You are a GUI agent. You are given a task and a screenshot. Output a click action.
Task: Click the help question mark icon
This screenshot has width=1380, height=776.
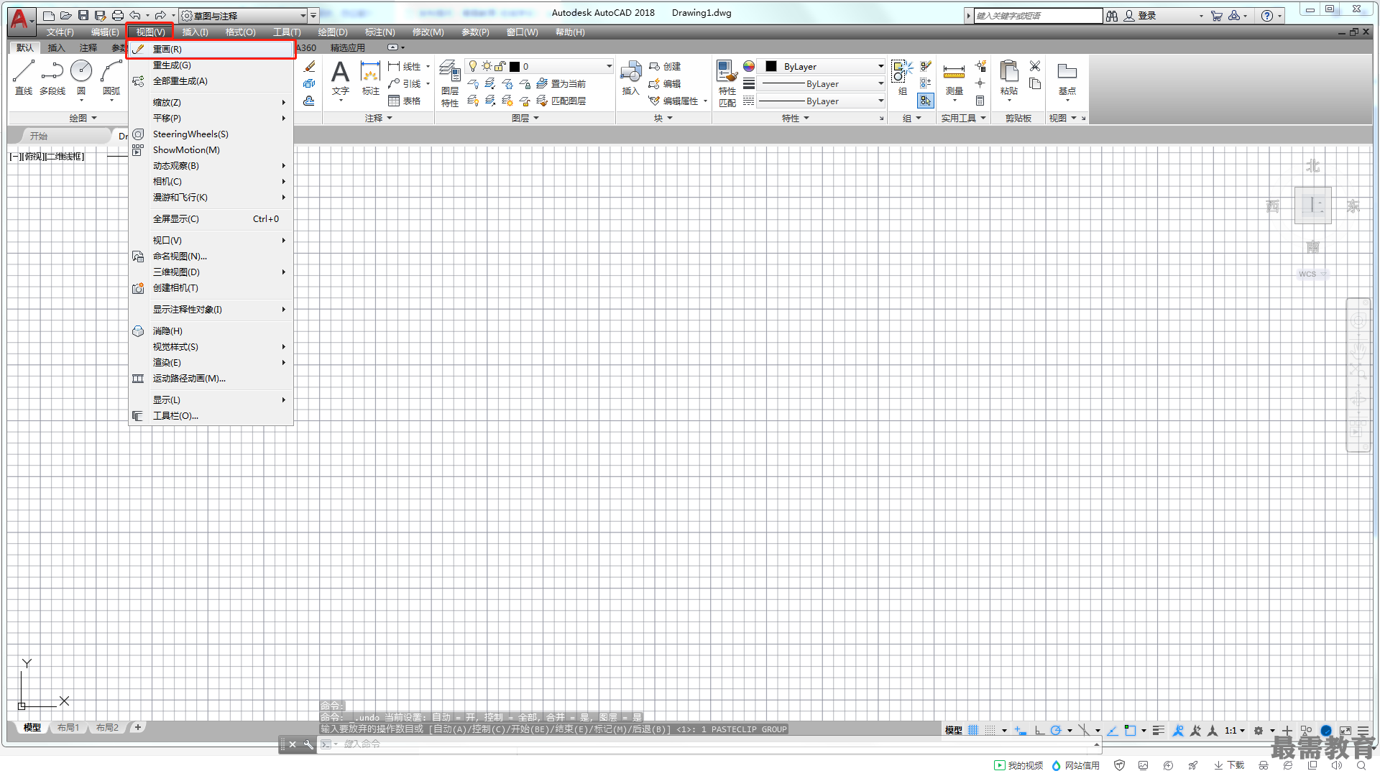(x=1267, y=16)
